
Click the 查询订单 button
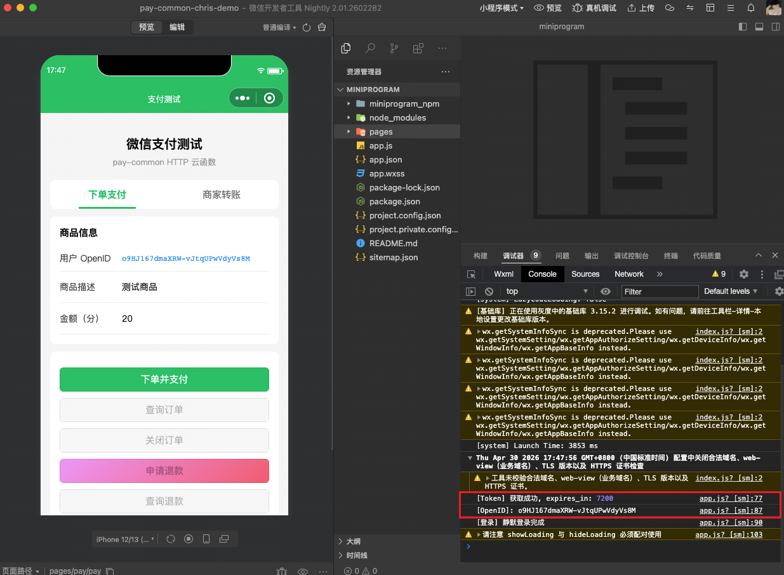[x=164, y=410]
